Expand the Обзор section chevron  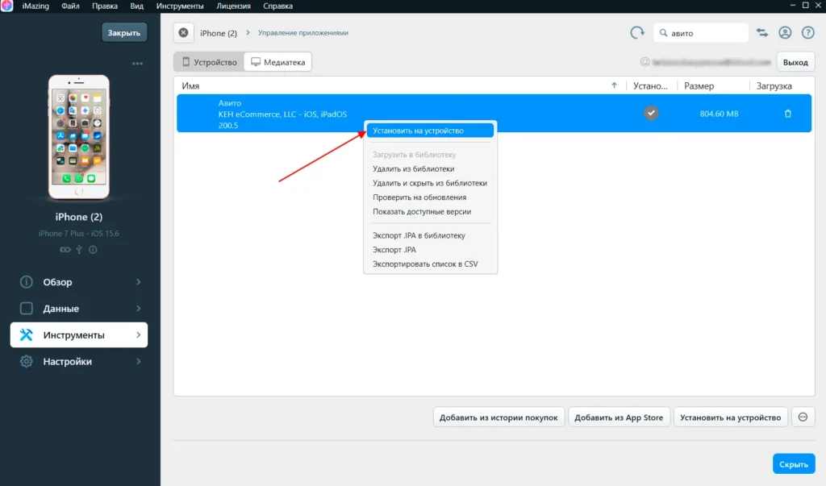coord(139,282)
